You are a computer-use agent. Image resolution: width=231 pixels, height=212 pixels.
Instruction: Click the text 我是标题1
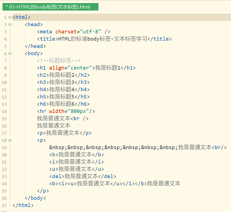click(108, 68)
